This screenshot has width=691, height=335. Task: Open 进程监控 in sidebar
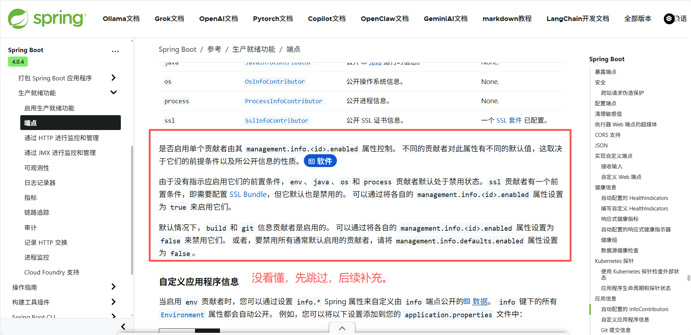click(x=37, y=257)
